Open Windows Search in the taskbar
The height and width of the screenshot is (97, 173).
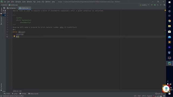169,7
